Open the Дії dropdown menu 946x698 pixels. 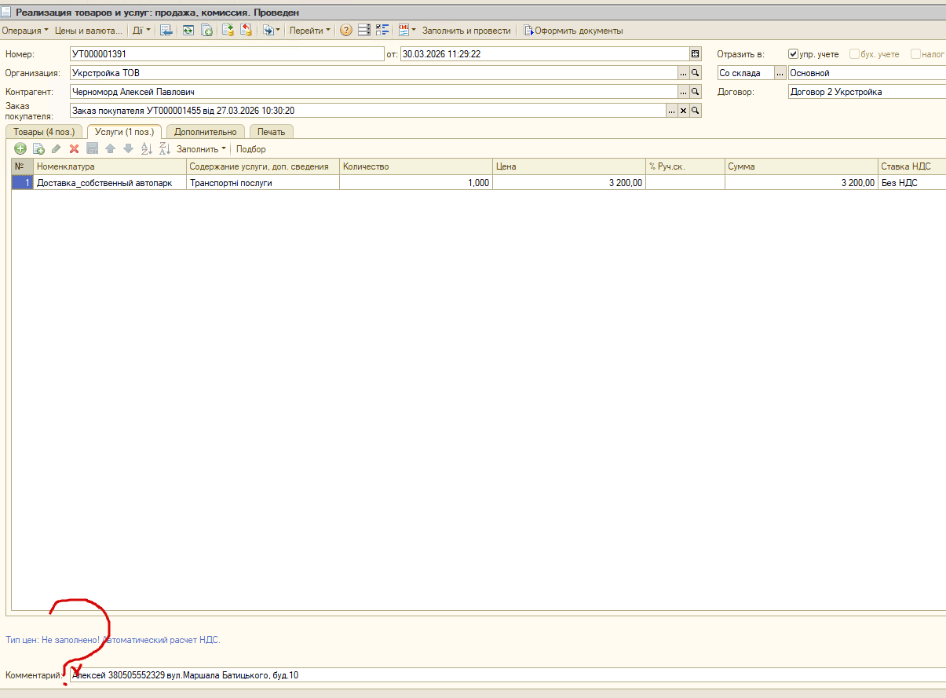142,31
